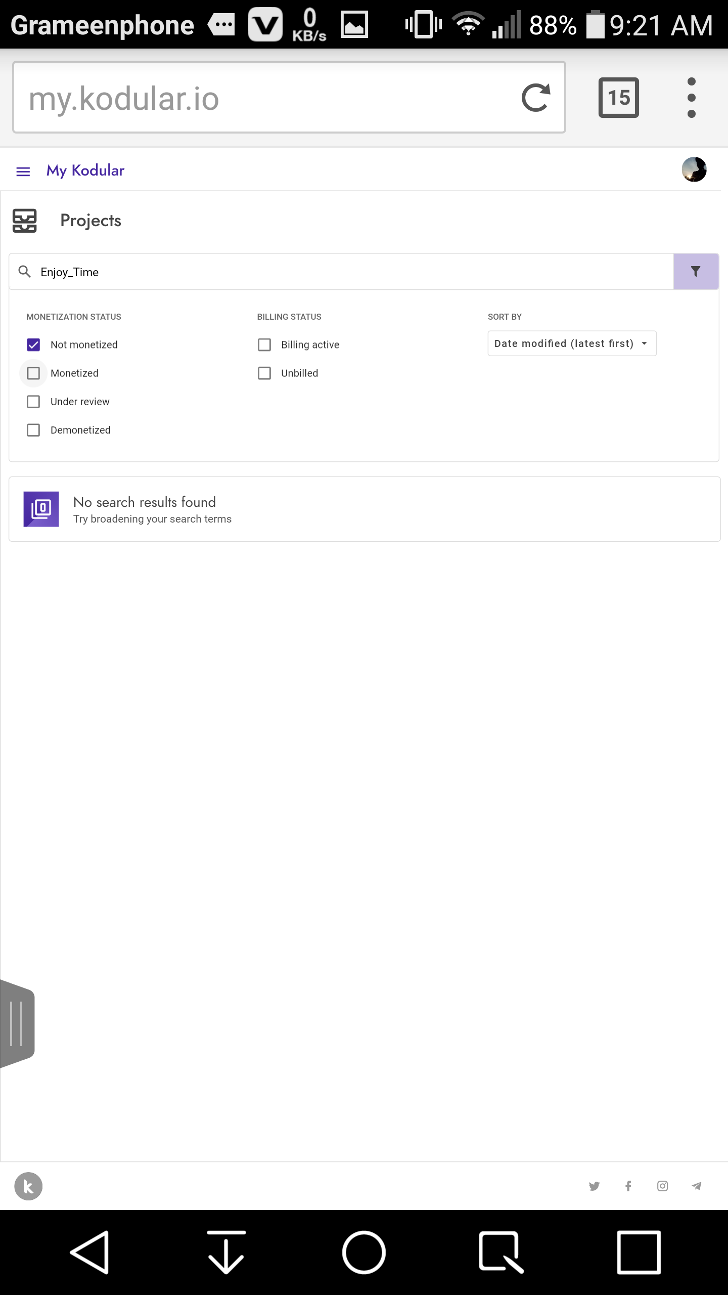Select the Unbilled checkbox
The image size is (728, 1295).
click(264, 373)
